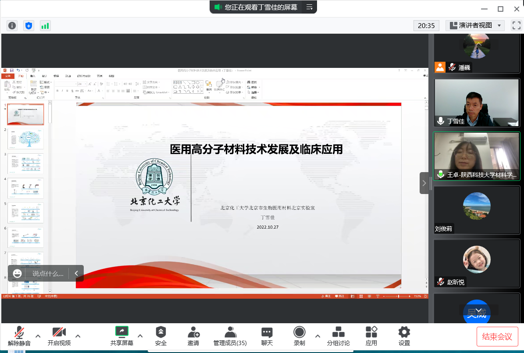Start recording with 录制 button
The height and width of the screenshot is (353, 524).
click(299, 336)
